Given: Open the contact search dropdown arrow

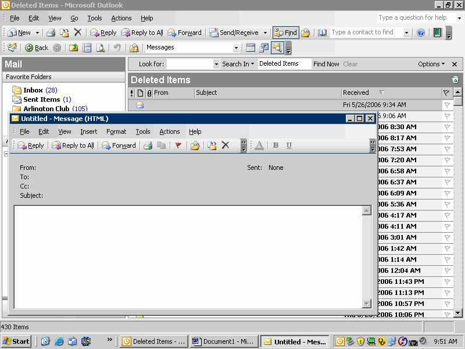Looking at the screenshot, I should click(x=406, y=33).
